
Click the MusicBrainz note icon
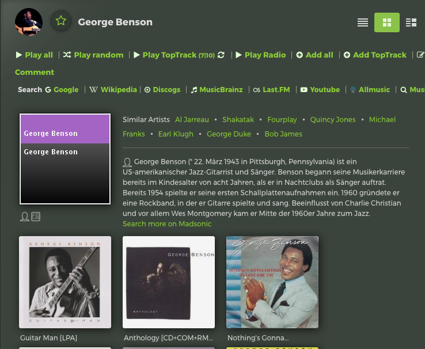194,90
